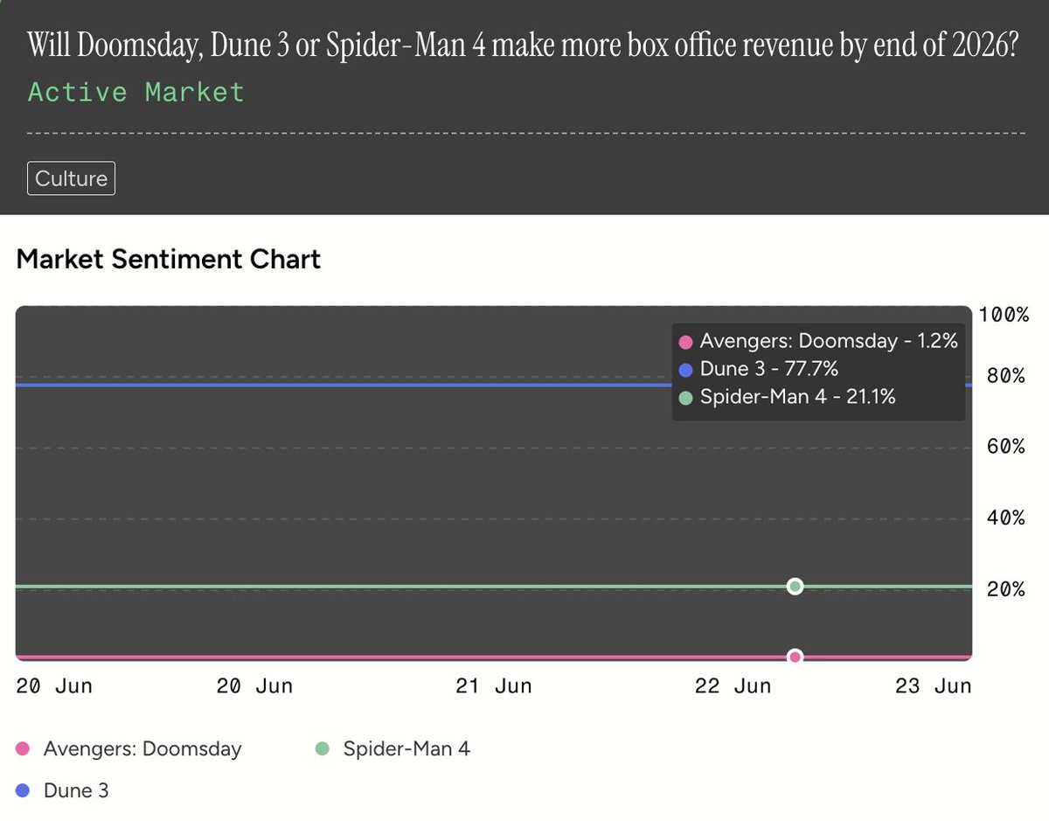Click tooltip entry Dune 3 - 77.7%

(759, 369)
